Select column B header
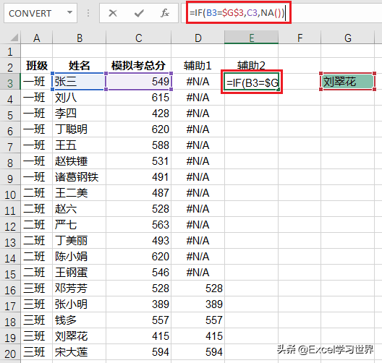The height and width of the screenshot is (363, 382). pyautogui.click(x=80, y=38)
